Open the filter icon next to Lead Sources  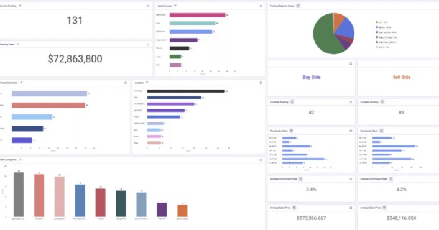coord(175,6)
